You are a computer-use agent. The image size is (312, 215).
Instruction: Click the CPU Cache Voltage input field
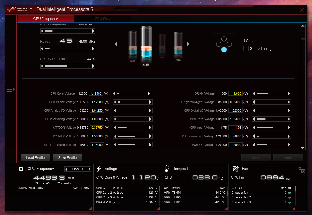97,102
